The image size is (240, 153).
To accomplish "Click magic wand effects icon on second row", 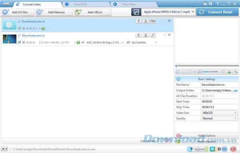I will [x=153, y=35].
